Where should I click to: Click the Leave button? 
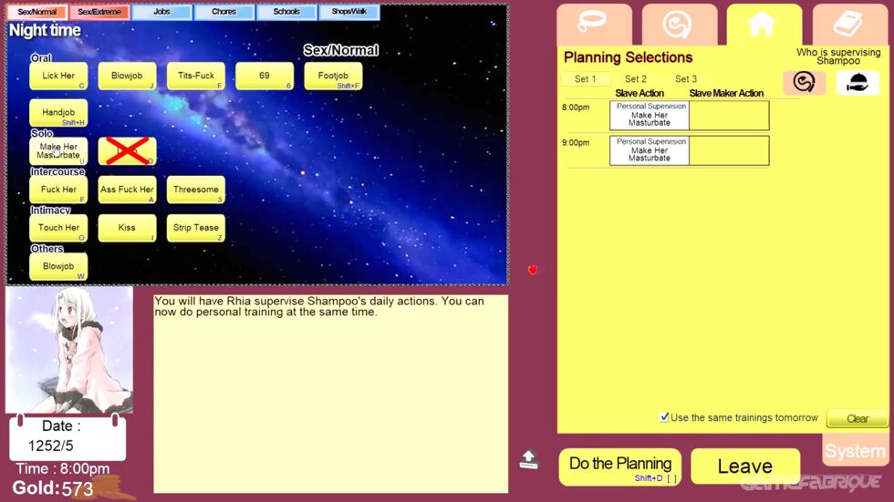744,466
